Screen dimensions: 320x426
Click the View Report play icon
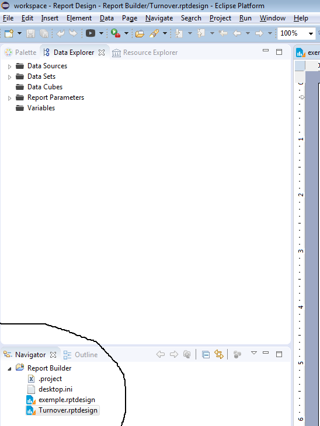[x=91, y=33]
